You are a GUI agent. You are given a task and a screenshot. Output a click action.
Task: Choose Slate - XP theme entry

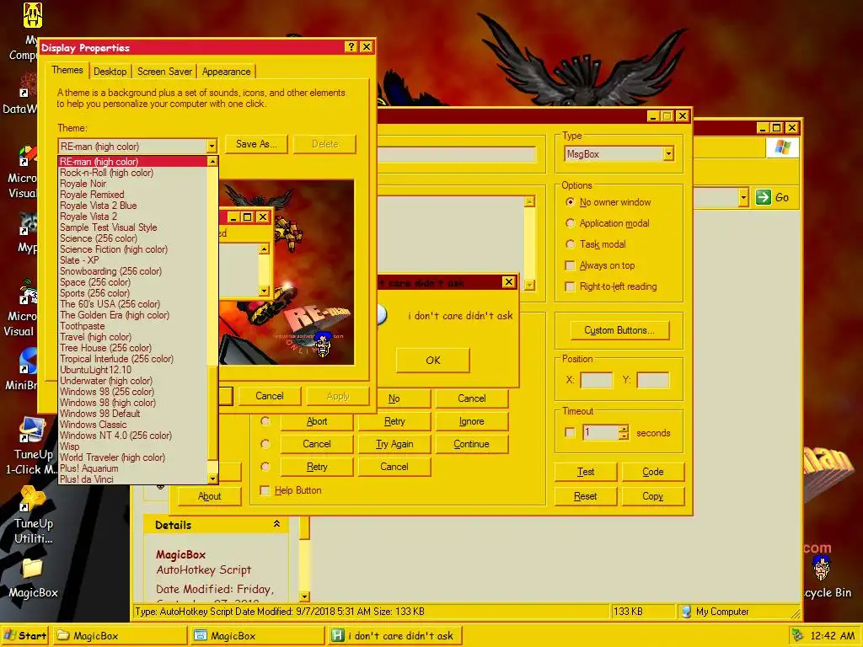[79, 260]
